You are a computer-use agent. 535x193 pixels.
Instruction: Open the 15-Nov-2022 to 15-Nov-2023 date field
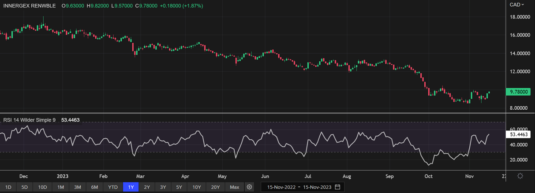point(298,187)
